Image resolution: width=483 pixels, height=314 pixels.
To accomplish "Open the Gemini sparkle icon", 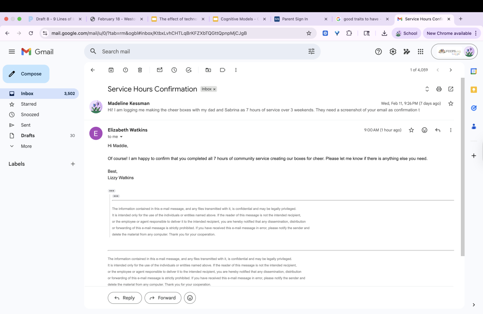I will pyautogui.click(x=407, y=52).
